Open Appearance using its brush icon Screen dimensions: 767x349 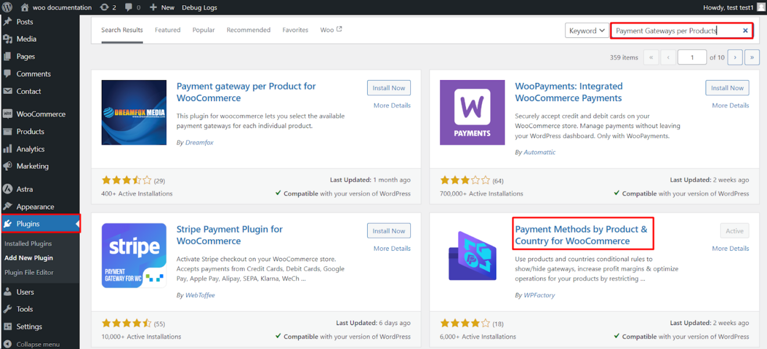point(9,207)
